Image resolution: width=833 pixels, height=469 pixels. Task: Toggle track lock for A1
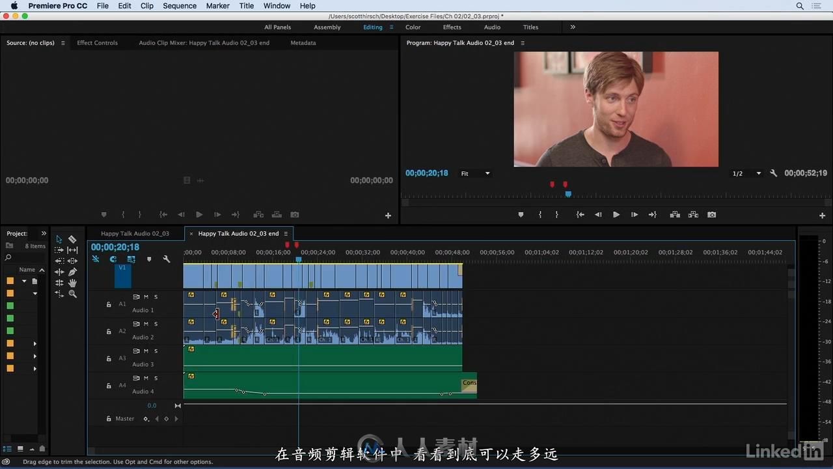tap(109, 304)
